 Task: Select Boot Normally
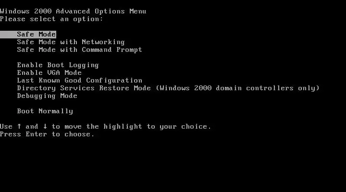click(45, 111)
